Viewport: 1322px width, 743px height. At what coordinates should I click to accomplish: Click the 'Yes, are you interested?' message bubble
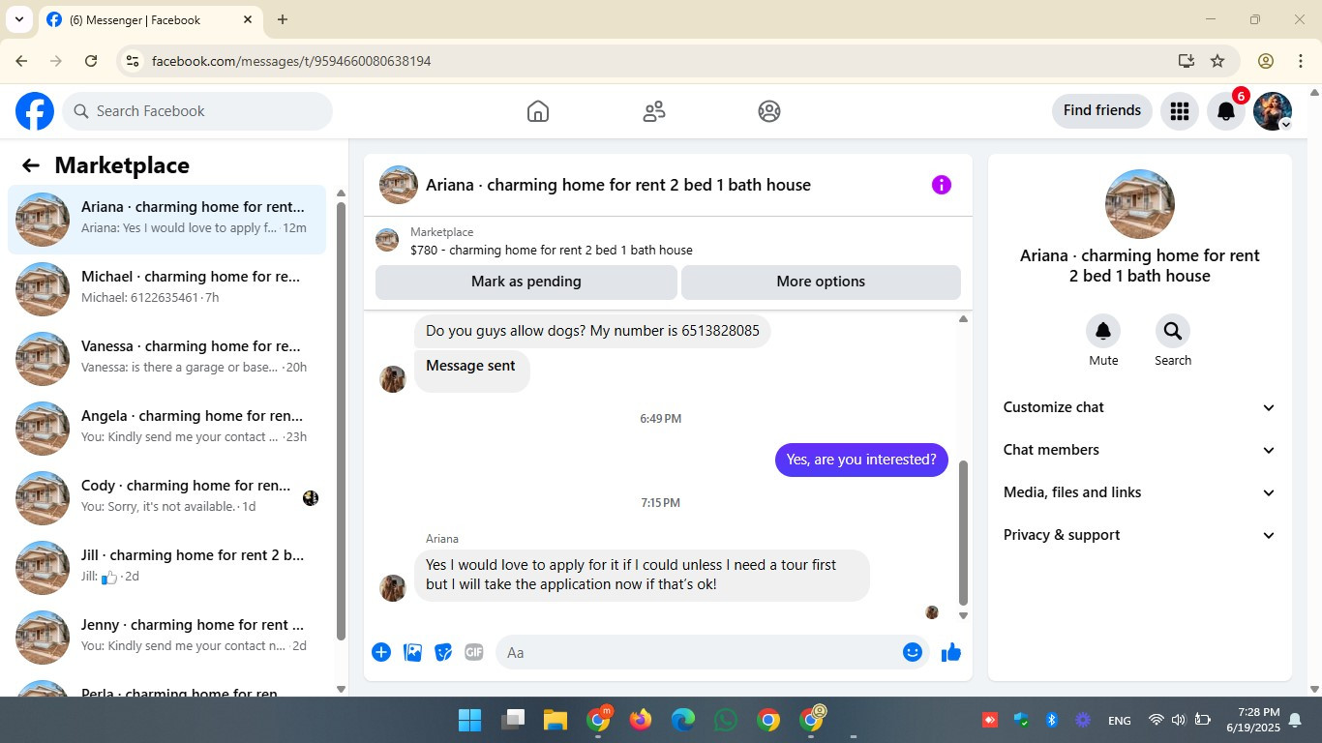(861, 460)
